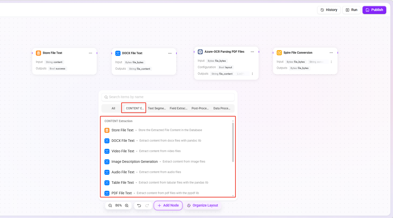The image size is (393, 218).
Task: Open the Data Proce... category tab
Action: tap(222, 108)
